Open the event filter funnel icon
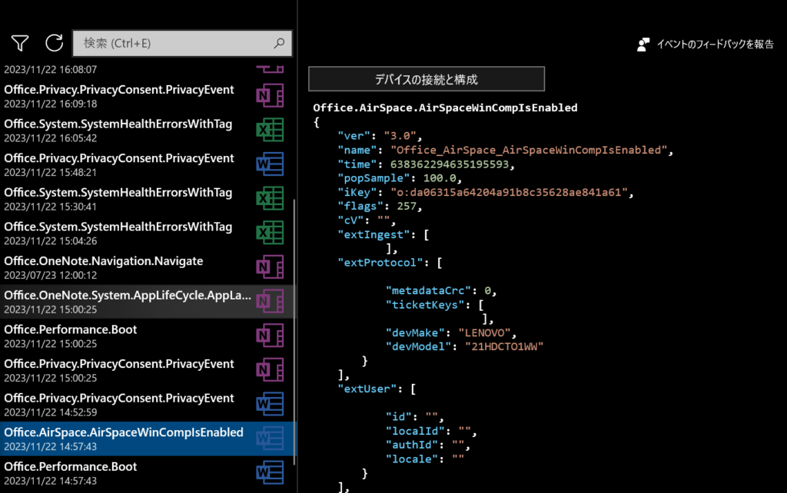The height and width of the screenshot is (493, 787). tap(20, 43)
